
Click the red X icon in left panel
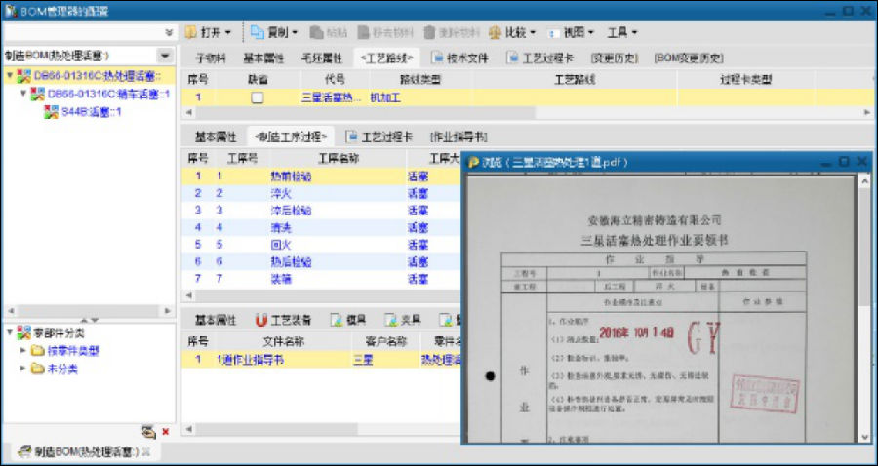166,431
